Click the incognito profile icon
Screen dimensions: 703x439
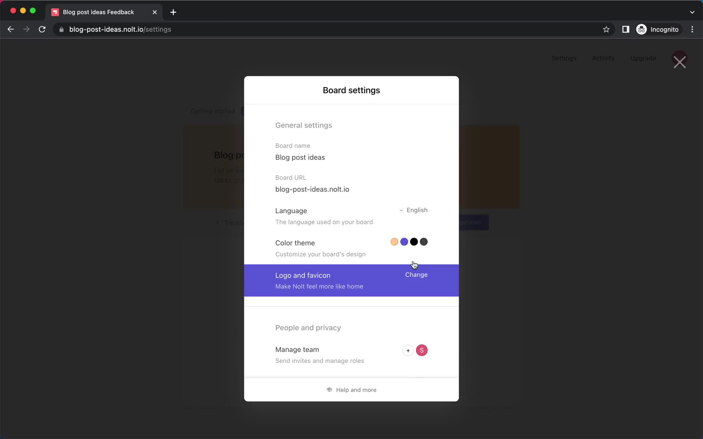(641, 29)
